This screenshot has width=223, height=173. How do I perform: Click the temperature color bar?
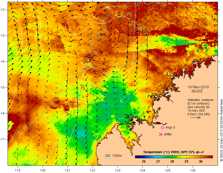click(174, 157)
